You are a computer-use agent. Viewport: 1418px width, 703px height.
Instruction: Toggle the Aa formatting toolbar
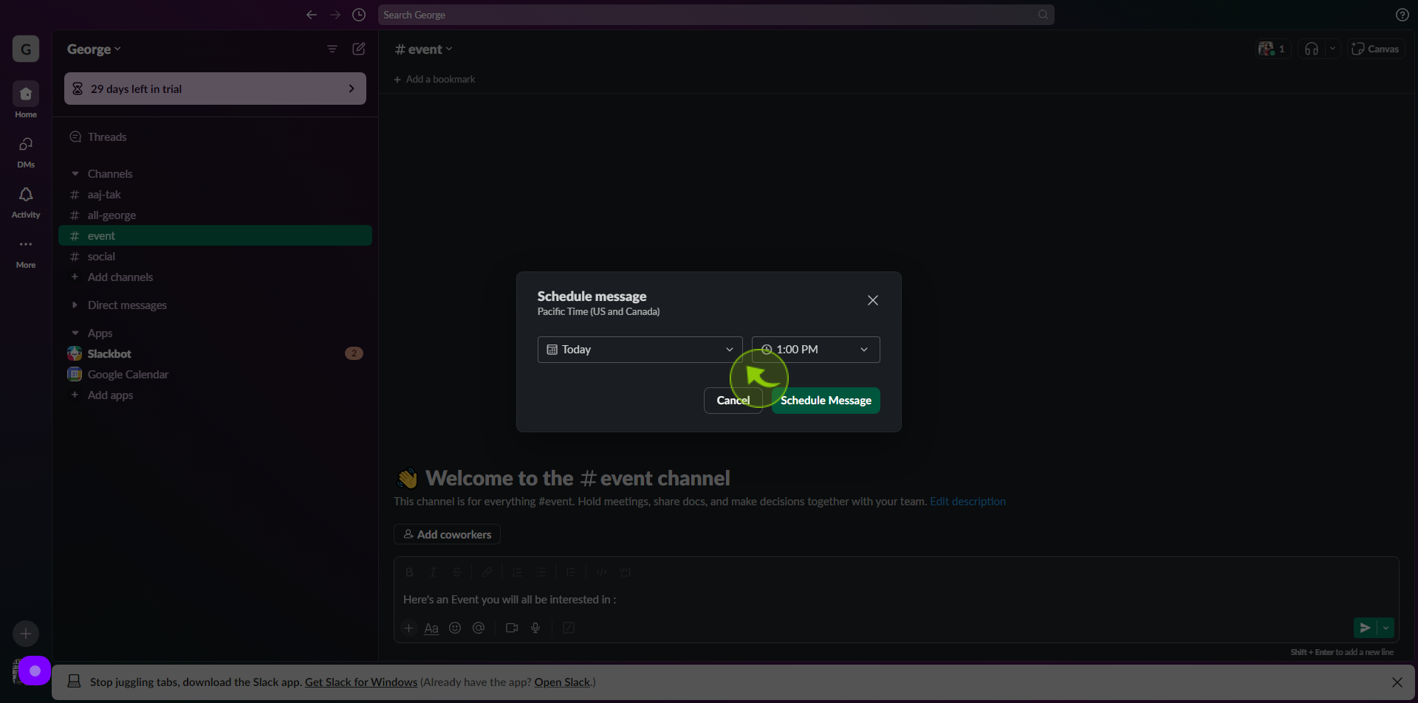[x=431, y=628]
